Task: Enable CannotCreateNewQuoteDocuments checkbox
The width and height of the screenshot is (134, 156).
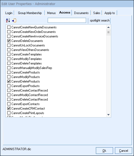Action: click(9, 27)
